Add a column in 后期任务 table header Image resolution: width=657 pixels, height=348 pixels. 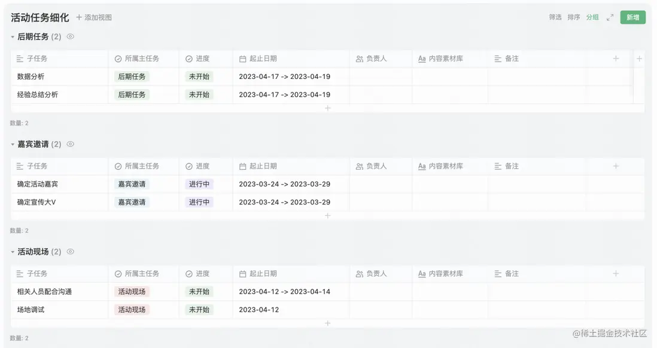point(616,59)
